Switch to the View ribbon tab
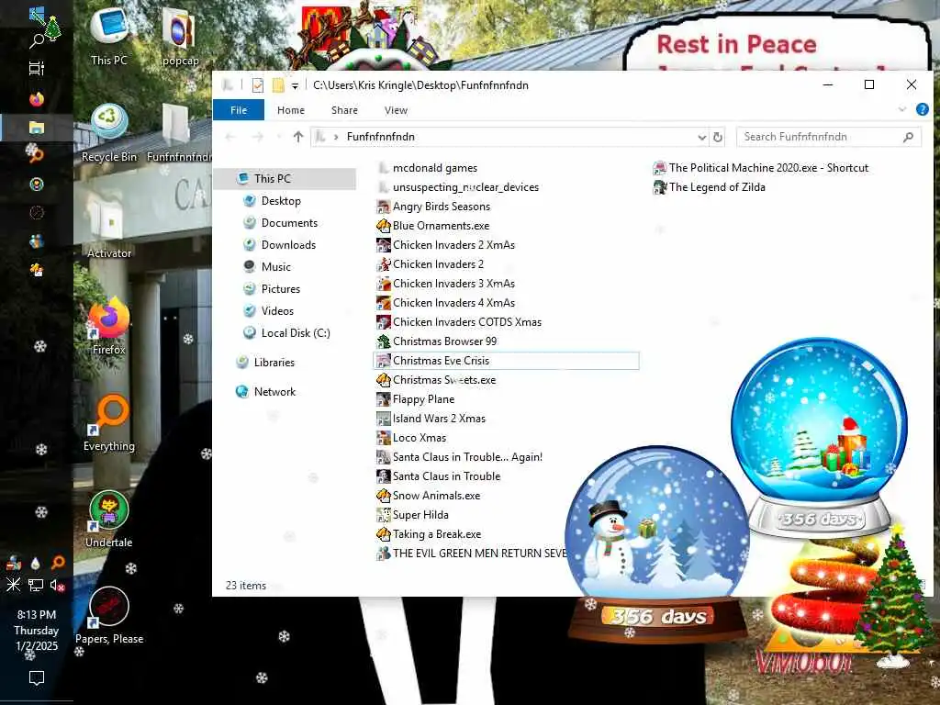 [396, 110]
